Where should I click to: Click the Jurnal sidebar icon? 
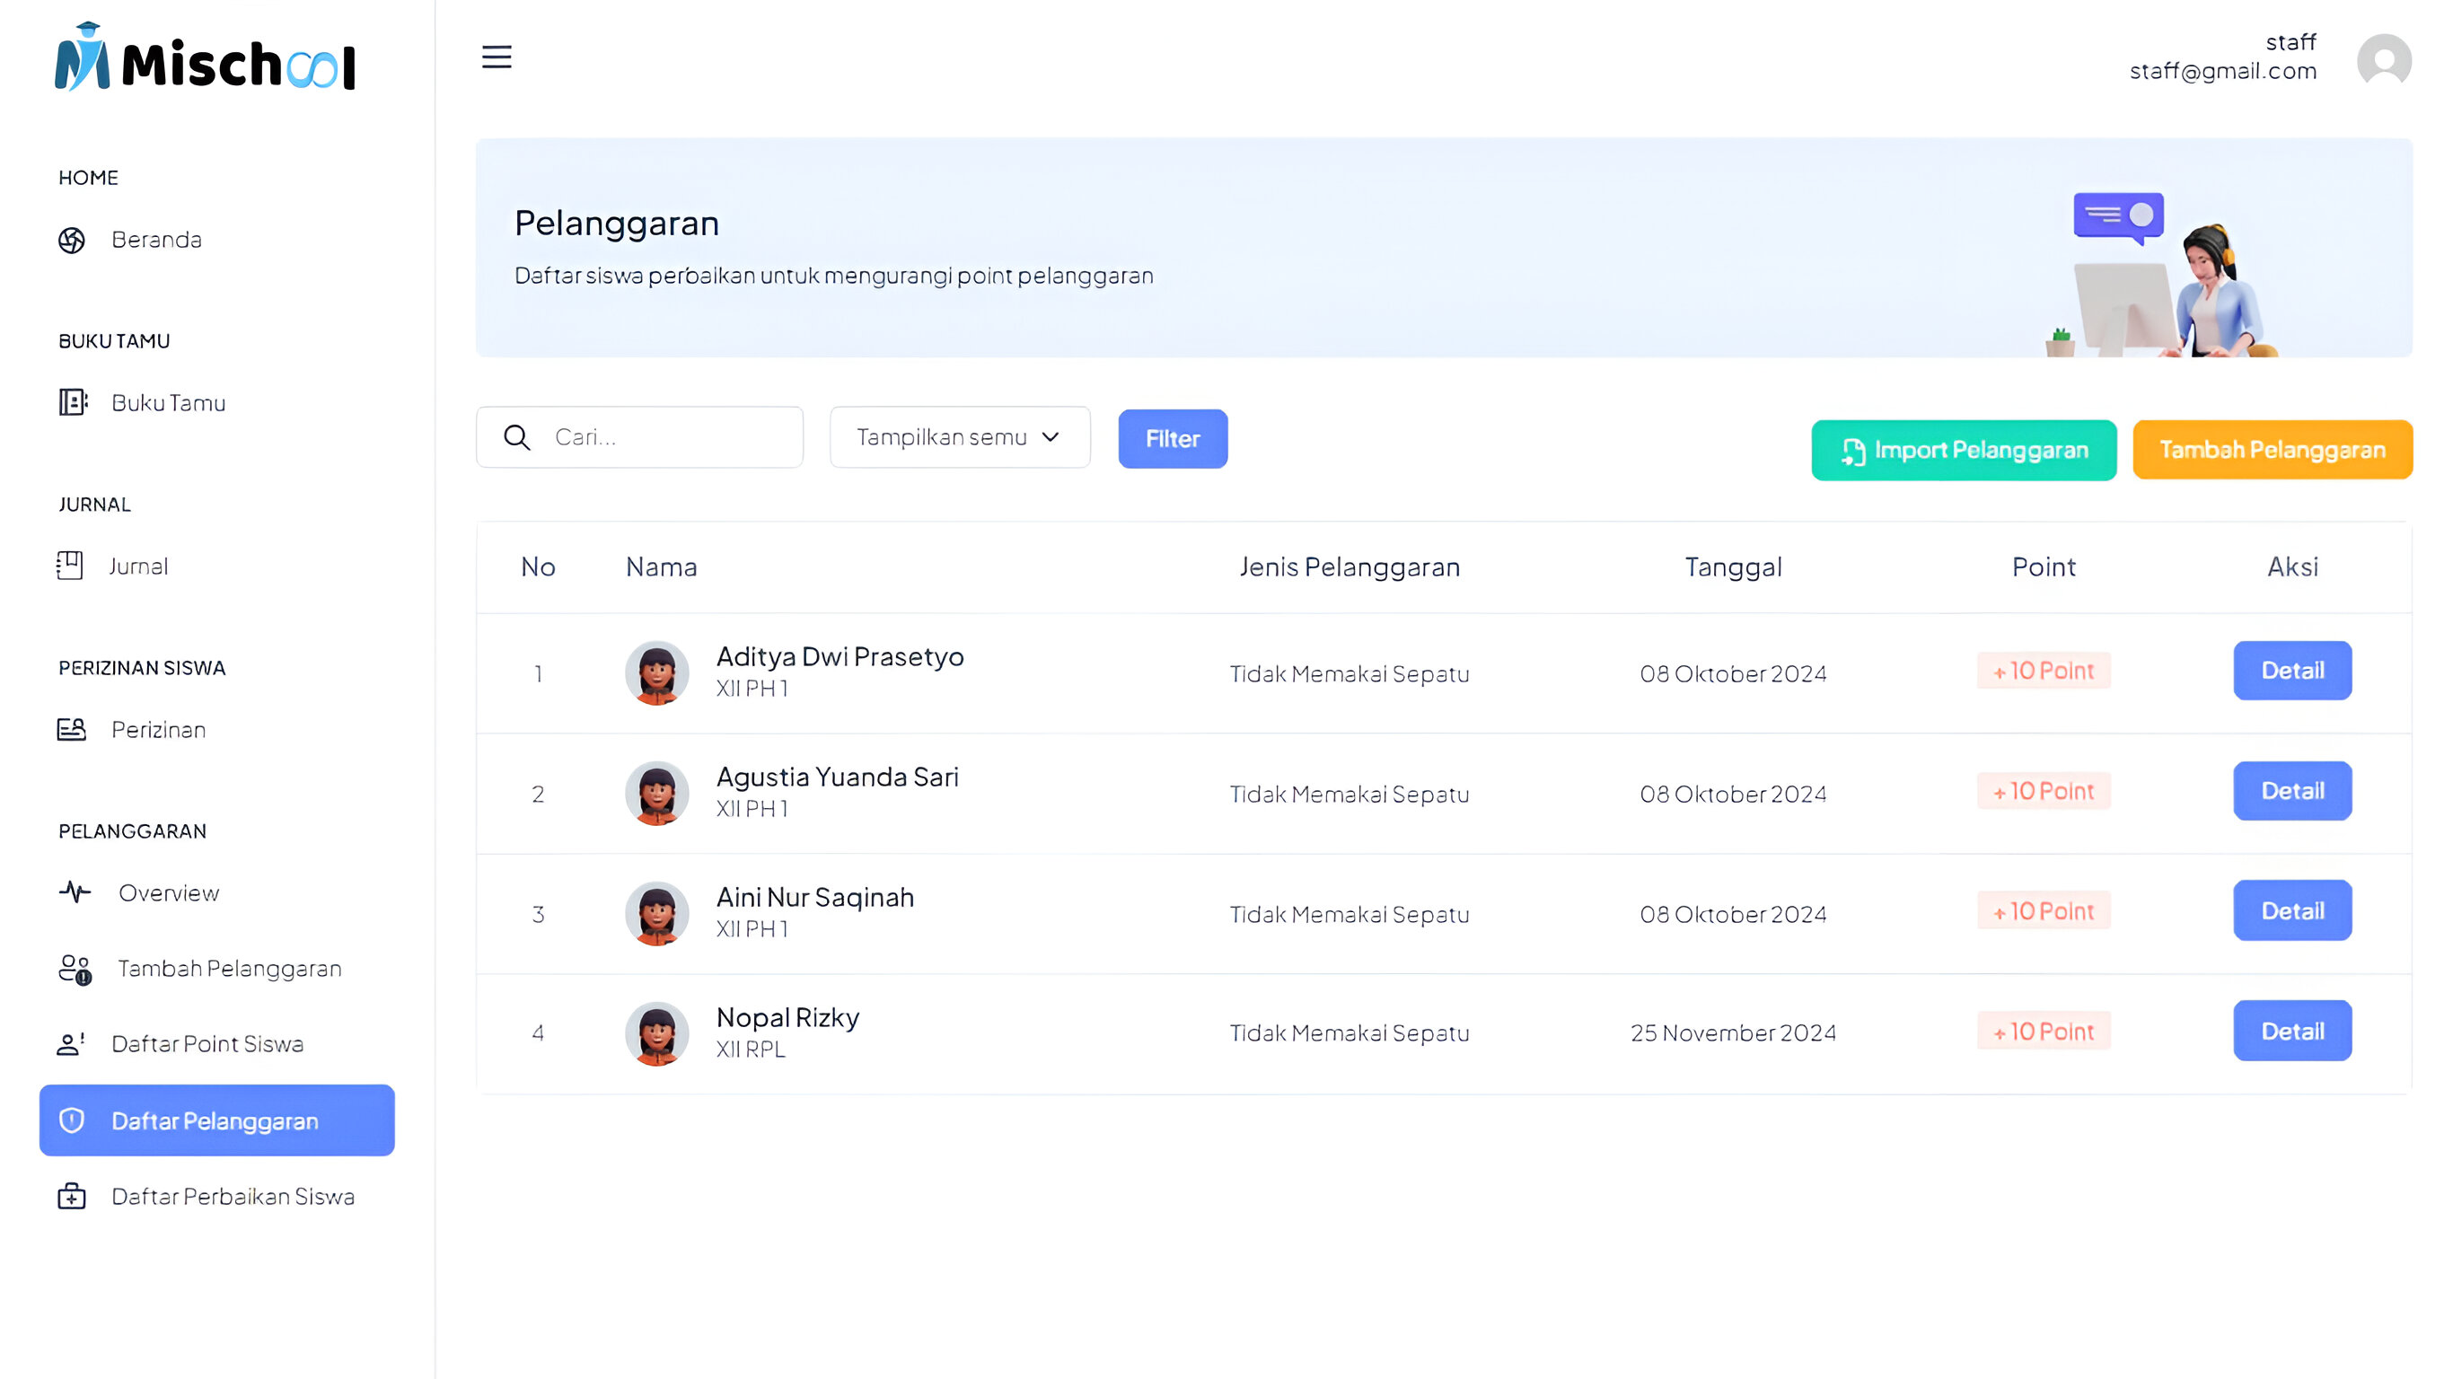[69, 566]
